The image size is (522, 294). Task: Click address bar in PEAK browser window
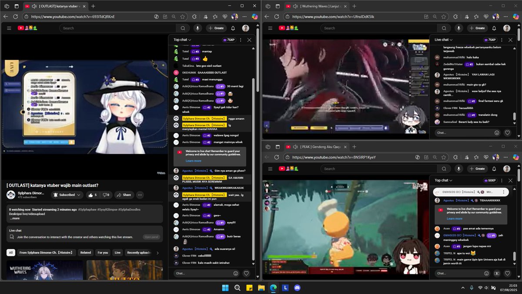point(348,157)
